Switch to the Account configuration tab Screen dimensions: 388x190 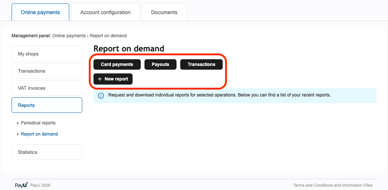105,12
